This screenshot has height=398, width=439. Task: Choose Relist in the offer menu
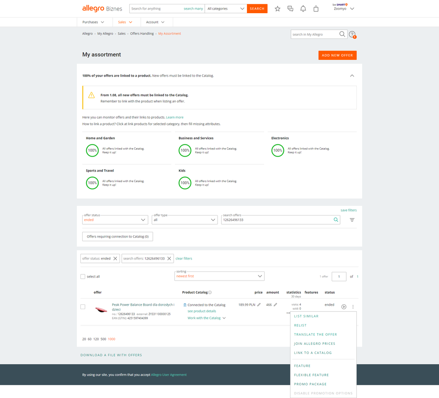[x=300, y=325]
